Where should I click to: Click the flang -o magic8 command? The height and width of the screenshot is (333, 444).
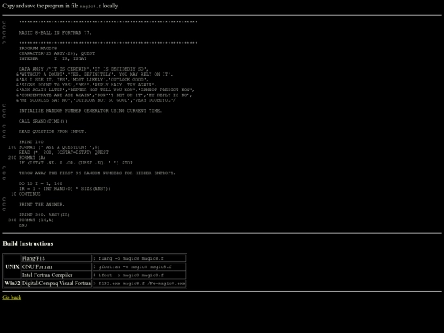point(128,258)
